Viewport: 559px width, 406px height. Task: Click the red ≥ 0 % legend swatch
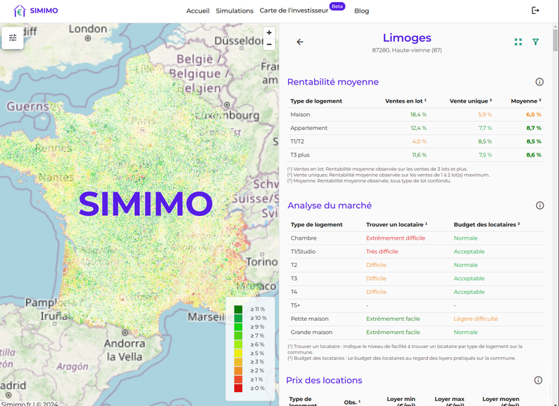[x=239, y=388]
